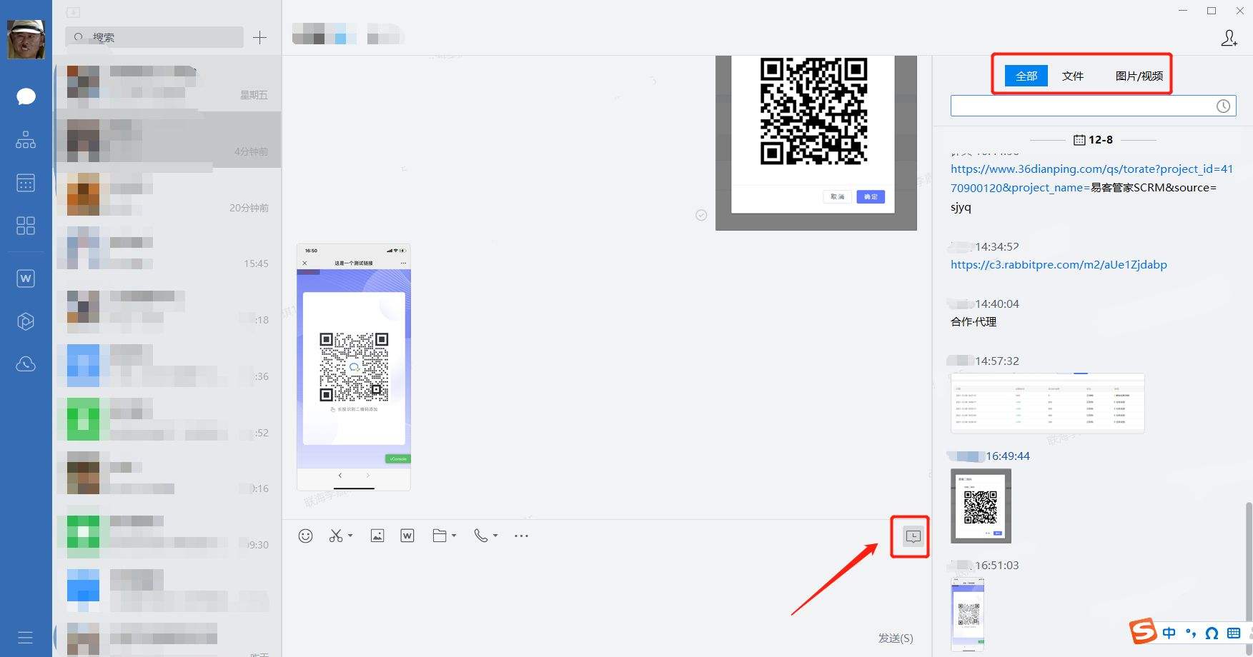Select the conversation from 20分钟前
The width and height of the screenshot is (1253, 657).
click(x=167, y=196)
